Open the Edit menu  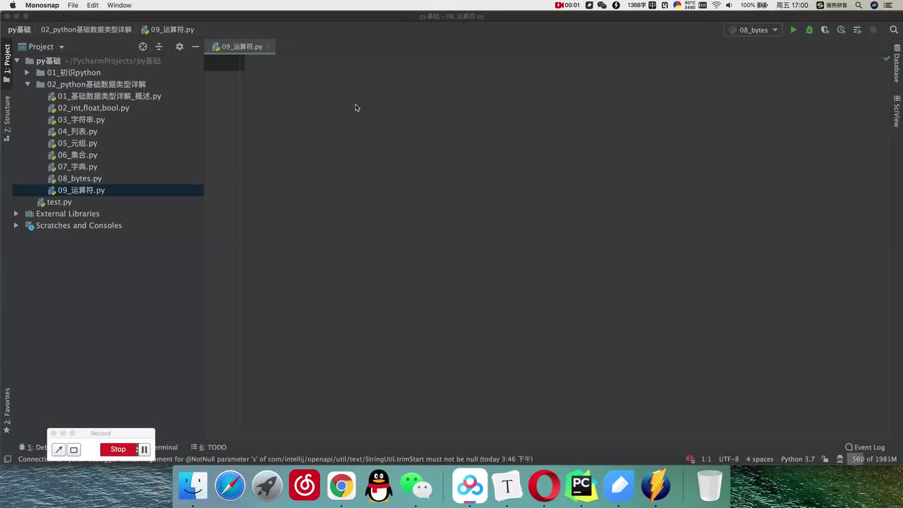92,5
